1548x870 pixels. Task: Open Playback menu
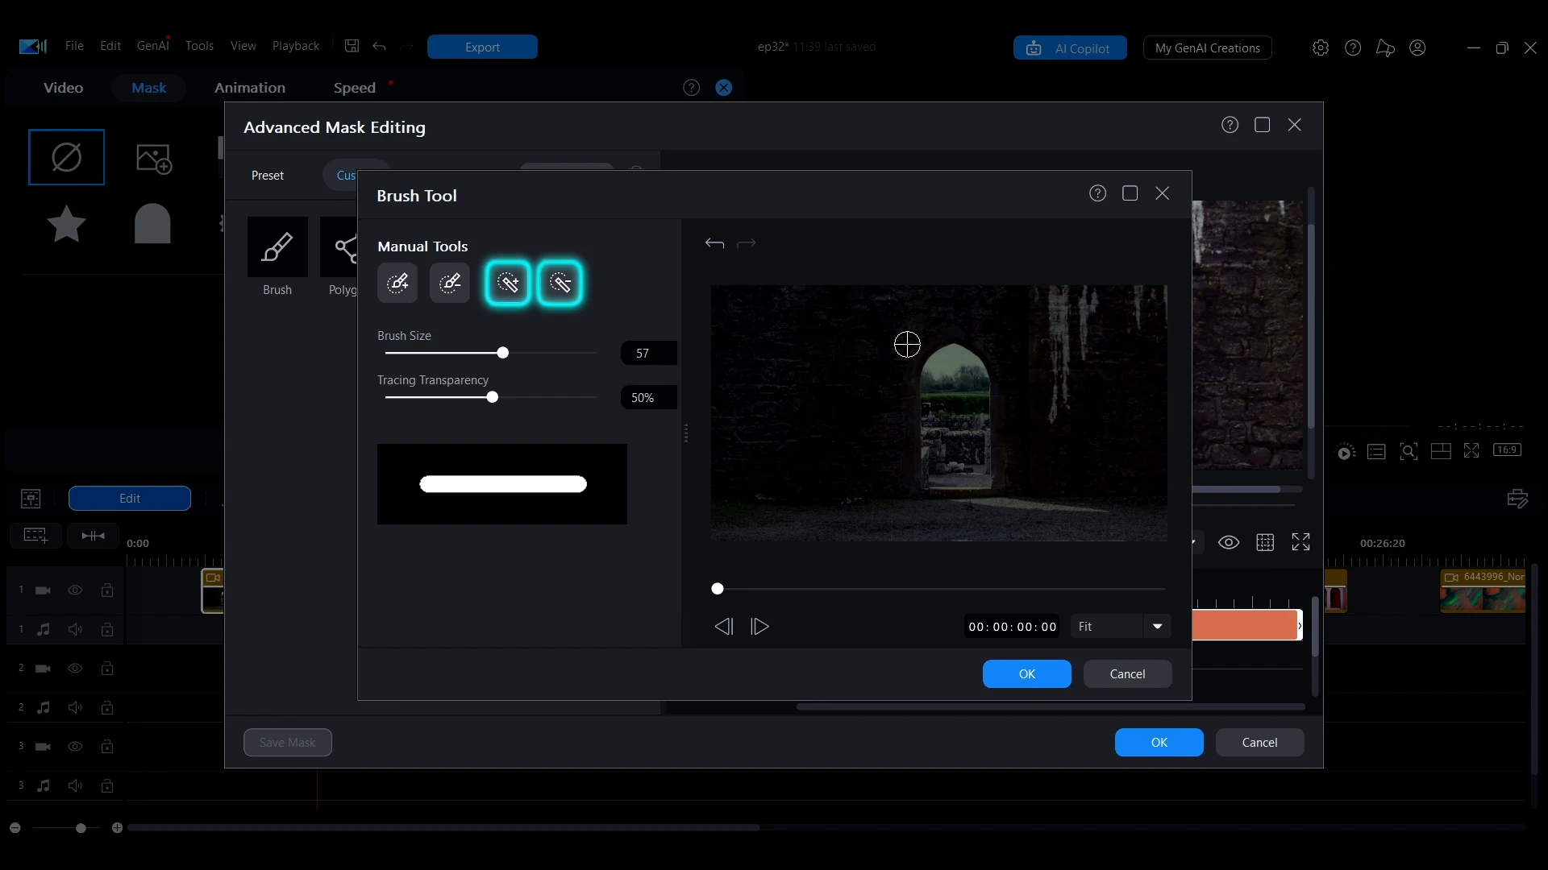point(296,46)
